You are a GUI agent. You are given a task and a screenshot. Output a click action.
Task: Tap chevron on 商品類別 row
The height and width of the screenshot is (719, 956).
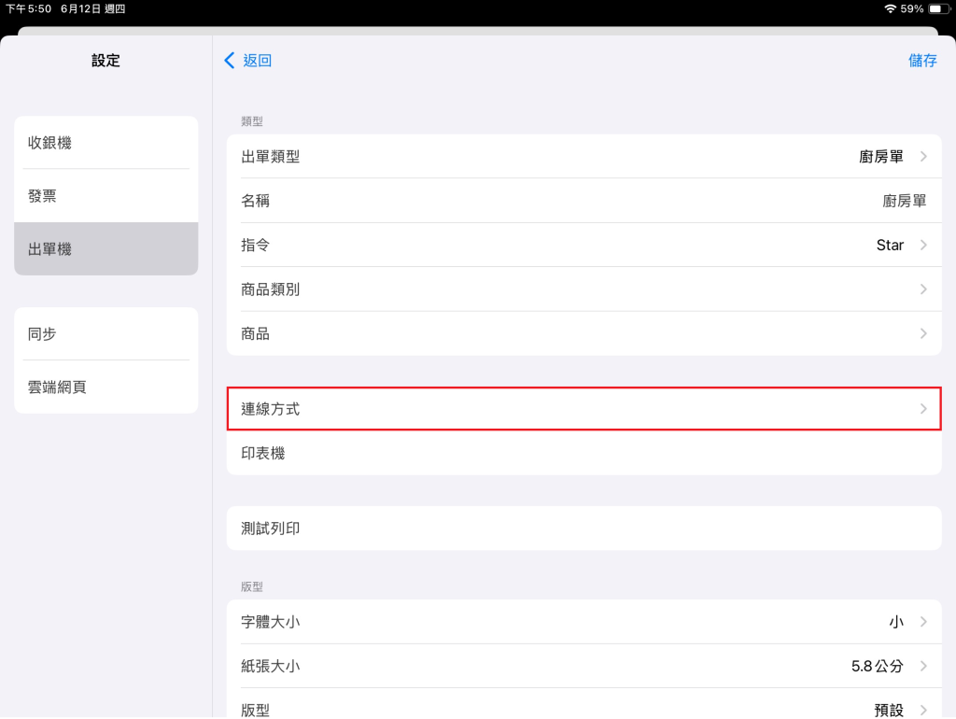pyautogui.click(x=923, y=289)
